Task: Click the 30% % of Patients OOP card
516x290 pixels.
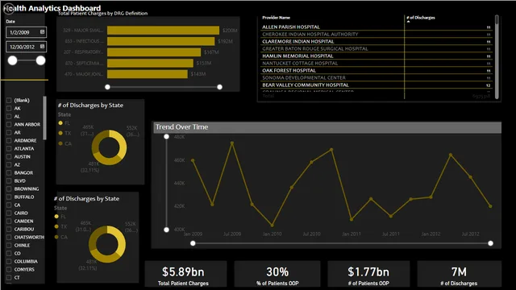Action: click(x=277, y=274)
